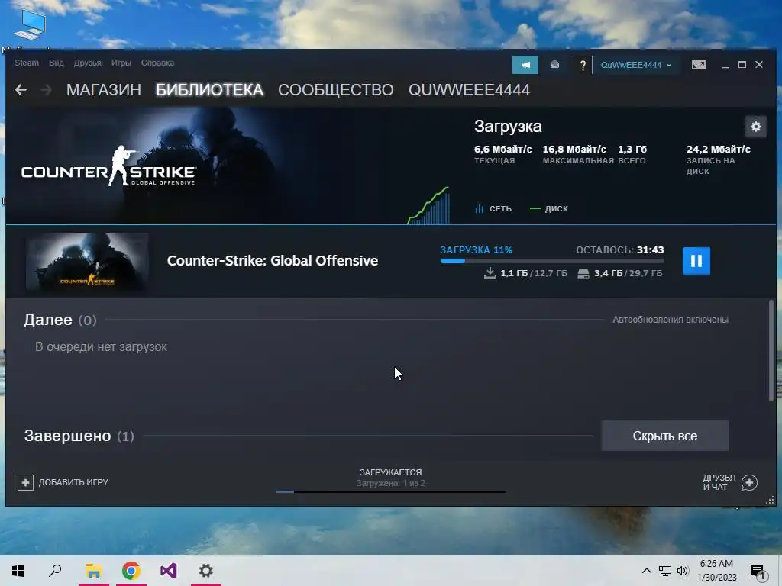Open File Explorer from the taskbar
The height and width of the screenshot is (586, 782).
click(93, 571)
